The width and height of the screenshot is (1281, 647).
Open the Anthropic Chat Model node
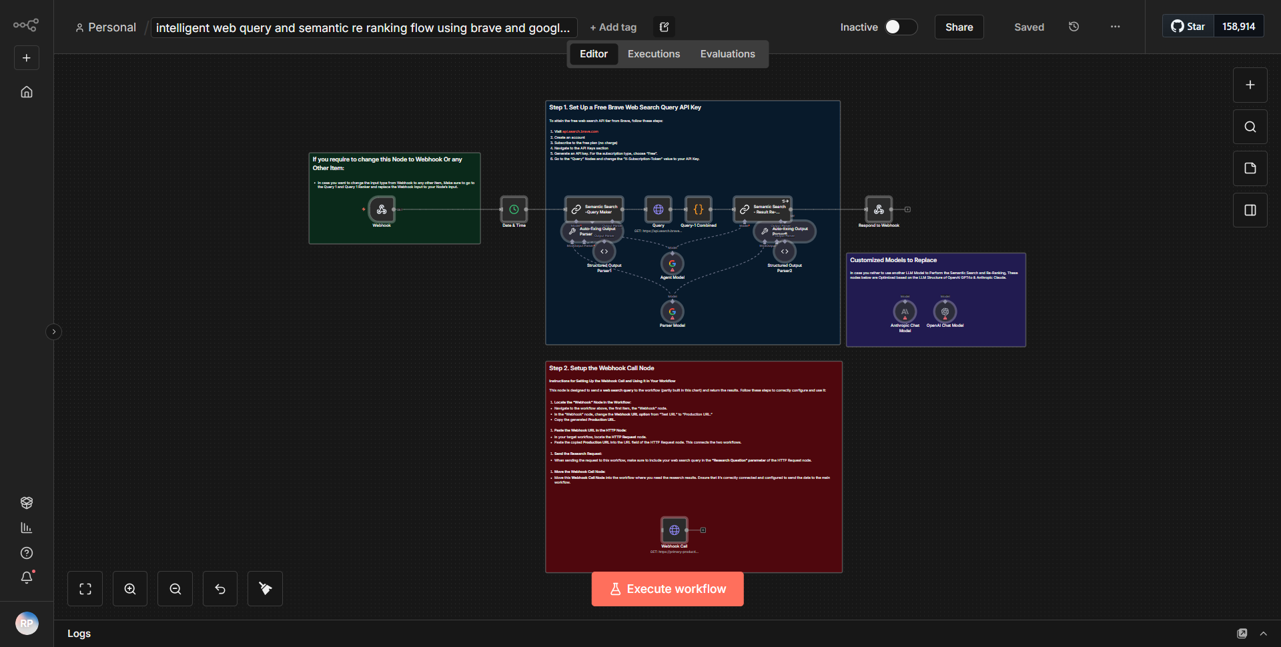904,311
